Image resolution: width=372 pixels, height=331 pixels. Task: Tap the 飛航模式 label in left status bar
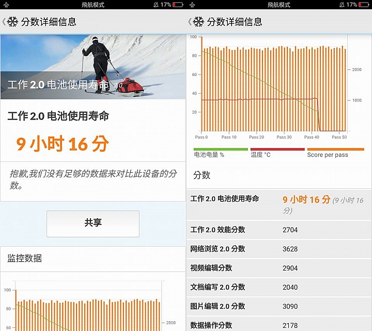(x=93, y=5)
